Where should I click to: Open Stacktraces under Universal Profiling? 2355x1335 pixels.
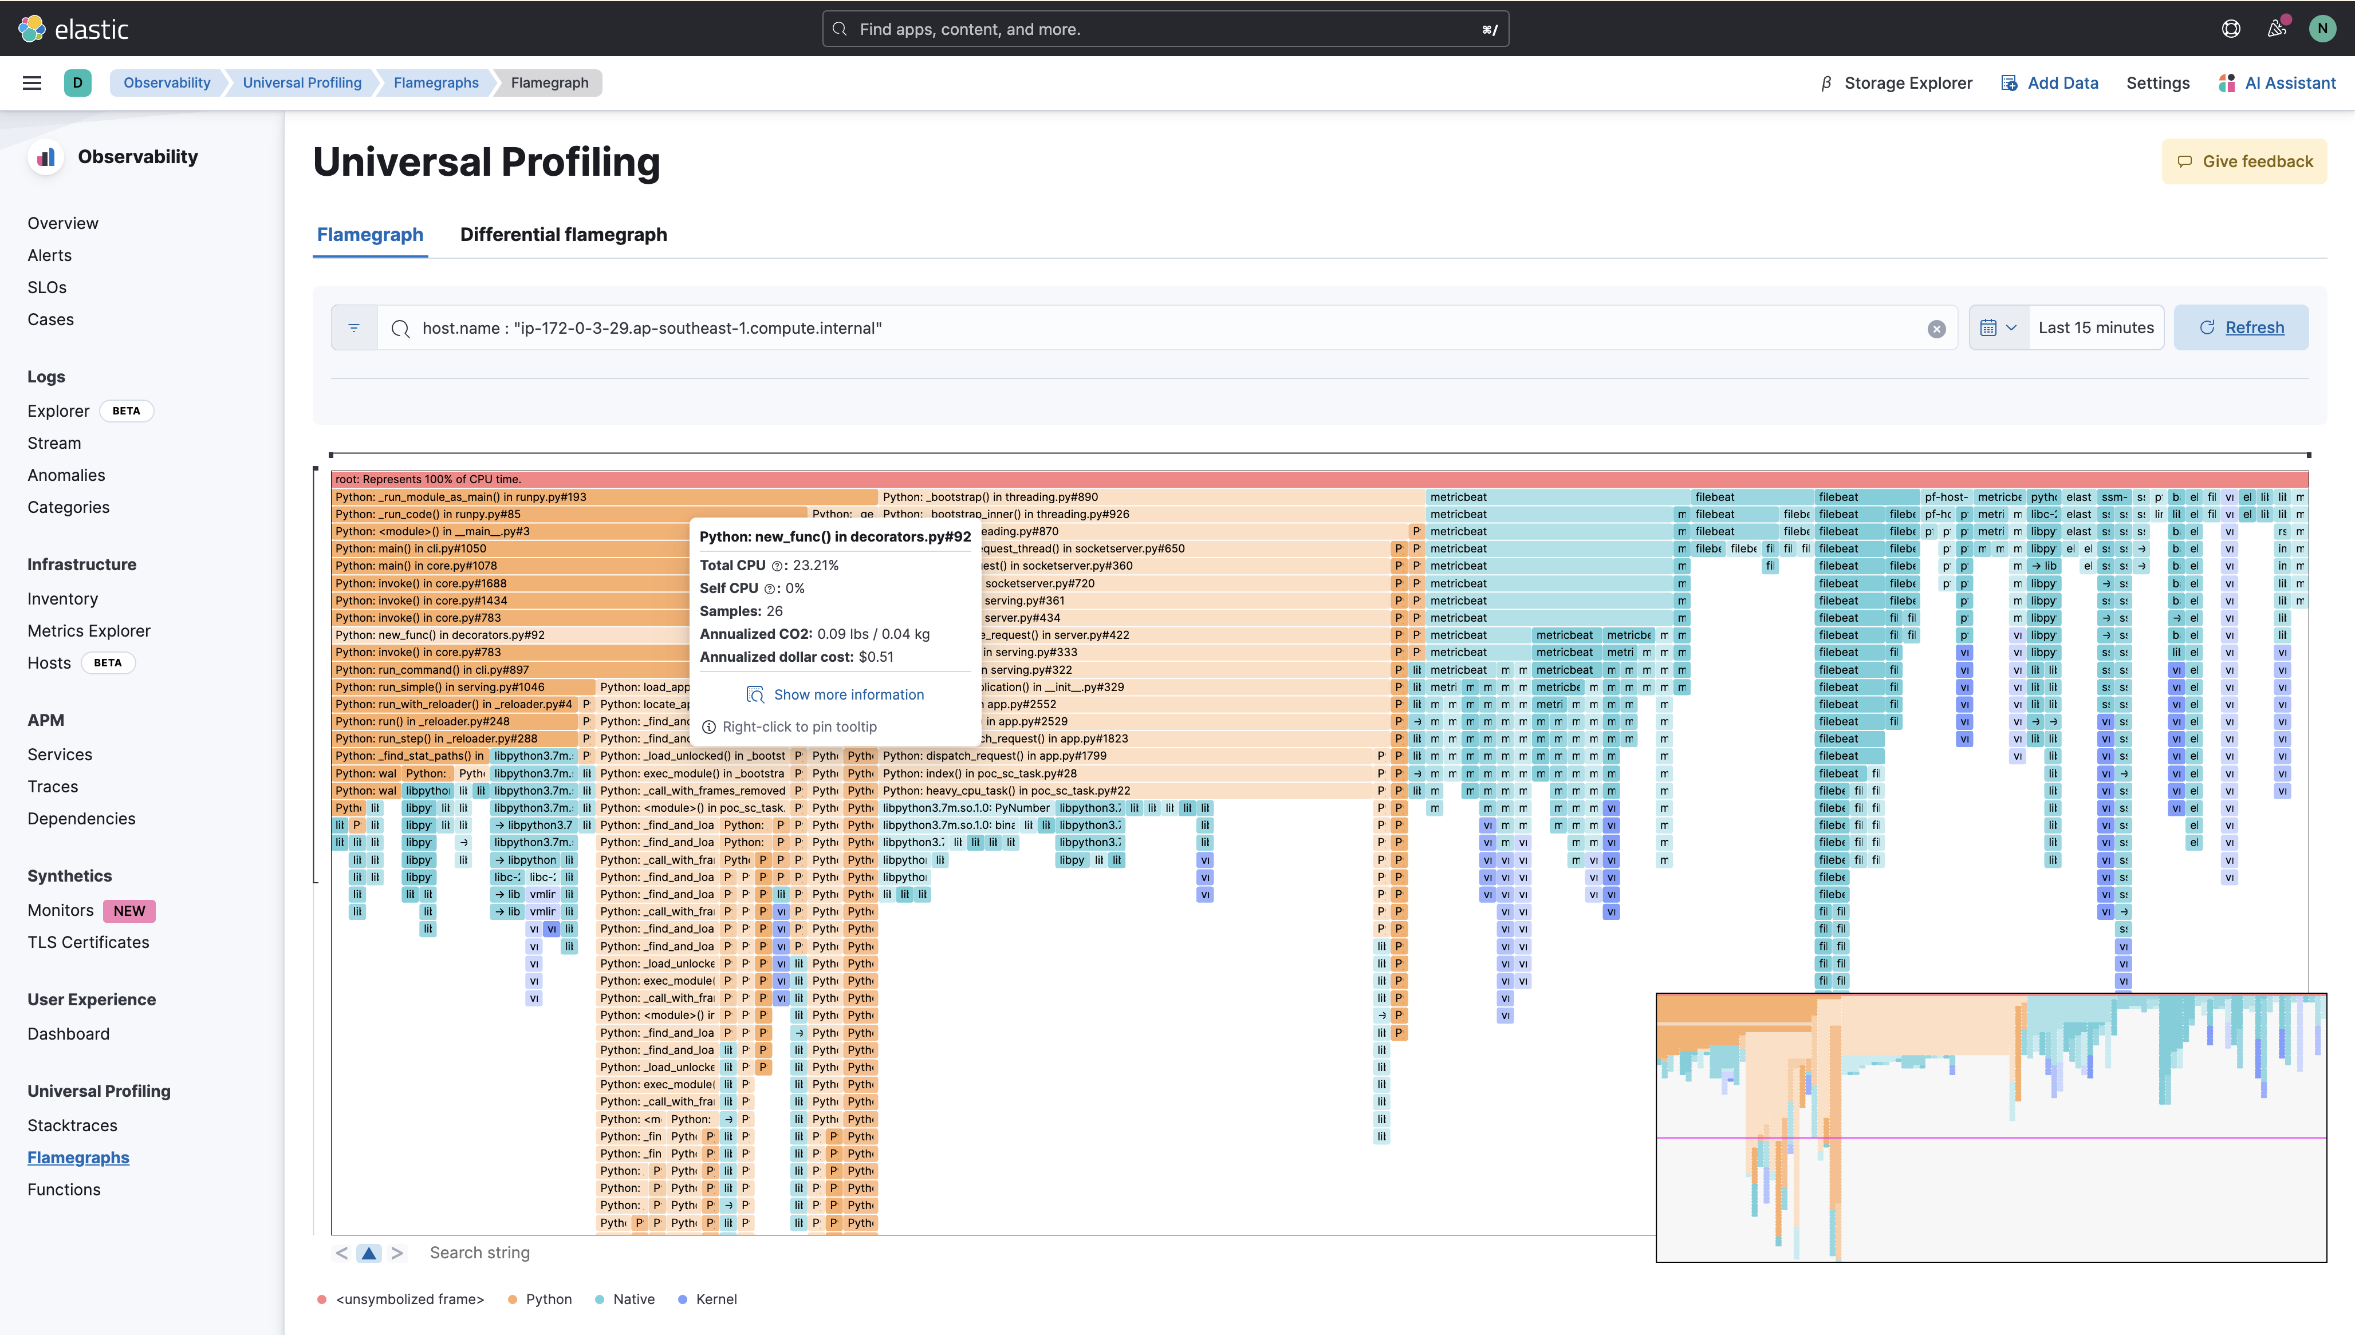[x=72, y=1125]
